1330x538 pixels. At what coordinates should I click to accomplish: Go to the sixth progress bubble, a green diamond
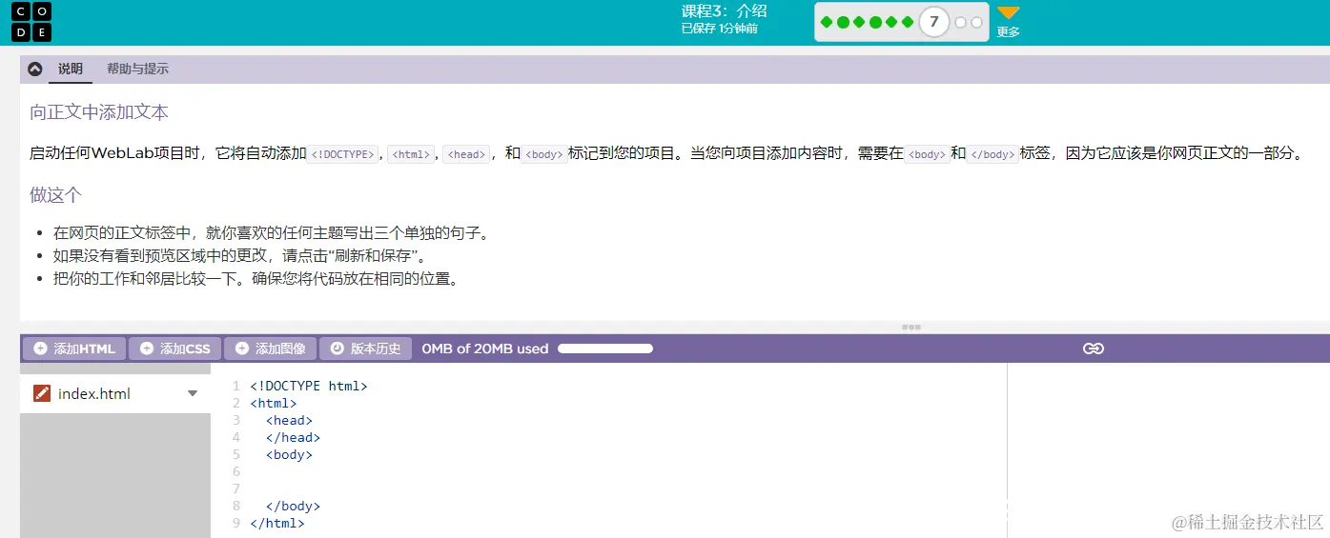(x=907, y=22)
